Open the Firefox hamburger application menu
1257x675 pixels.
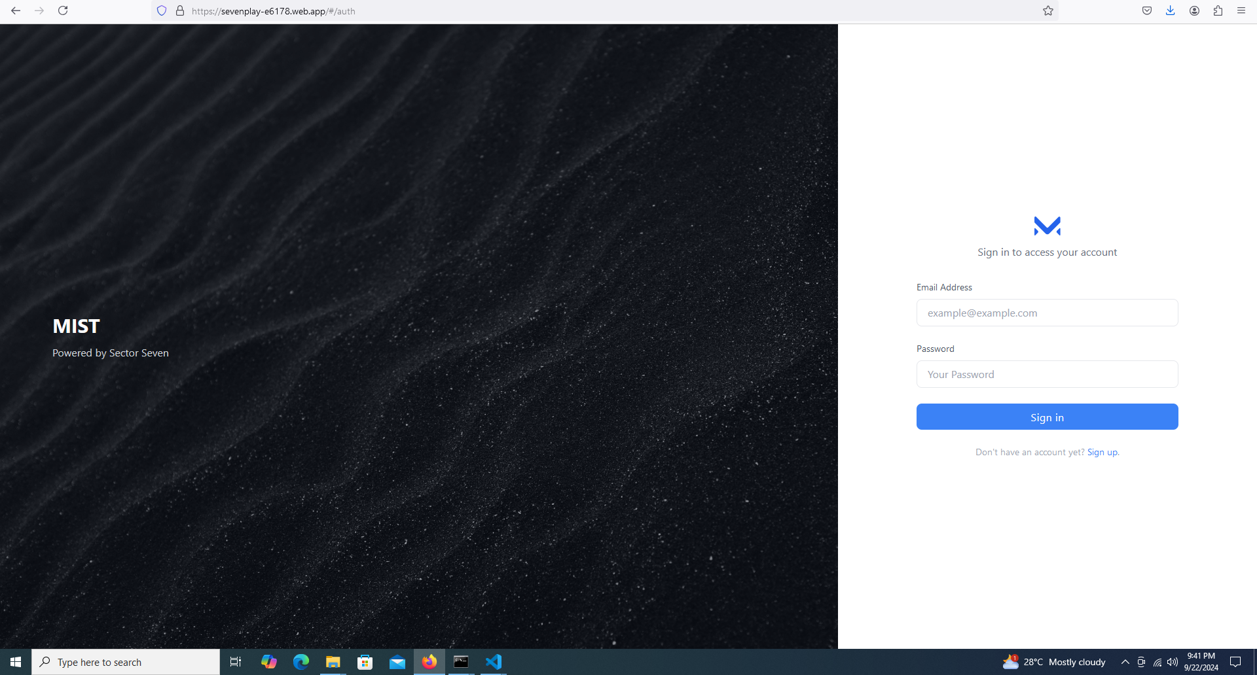tap(1241, 10)
